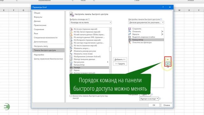
Task: Pick the 'Из веб-канала данных OData' icon
Action: pyautogui.click(x=71, y=34)
